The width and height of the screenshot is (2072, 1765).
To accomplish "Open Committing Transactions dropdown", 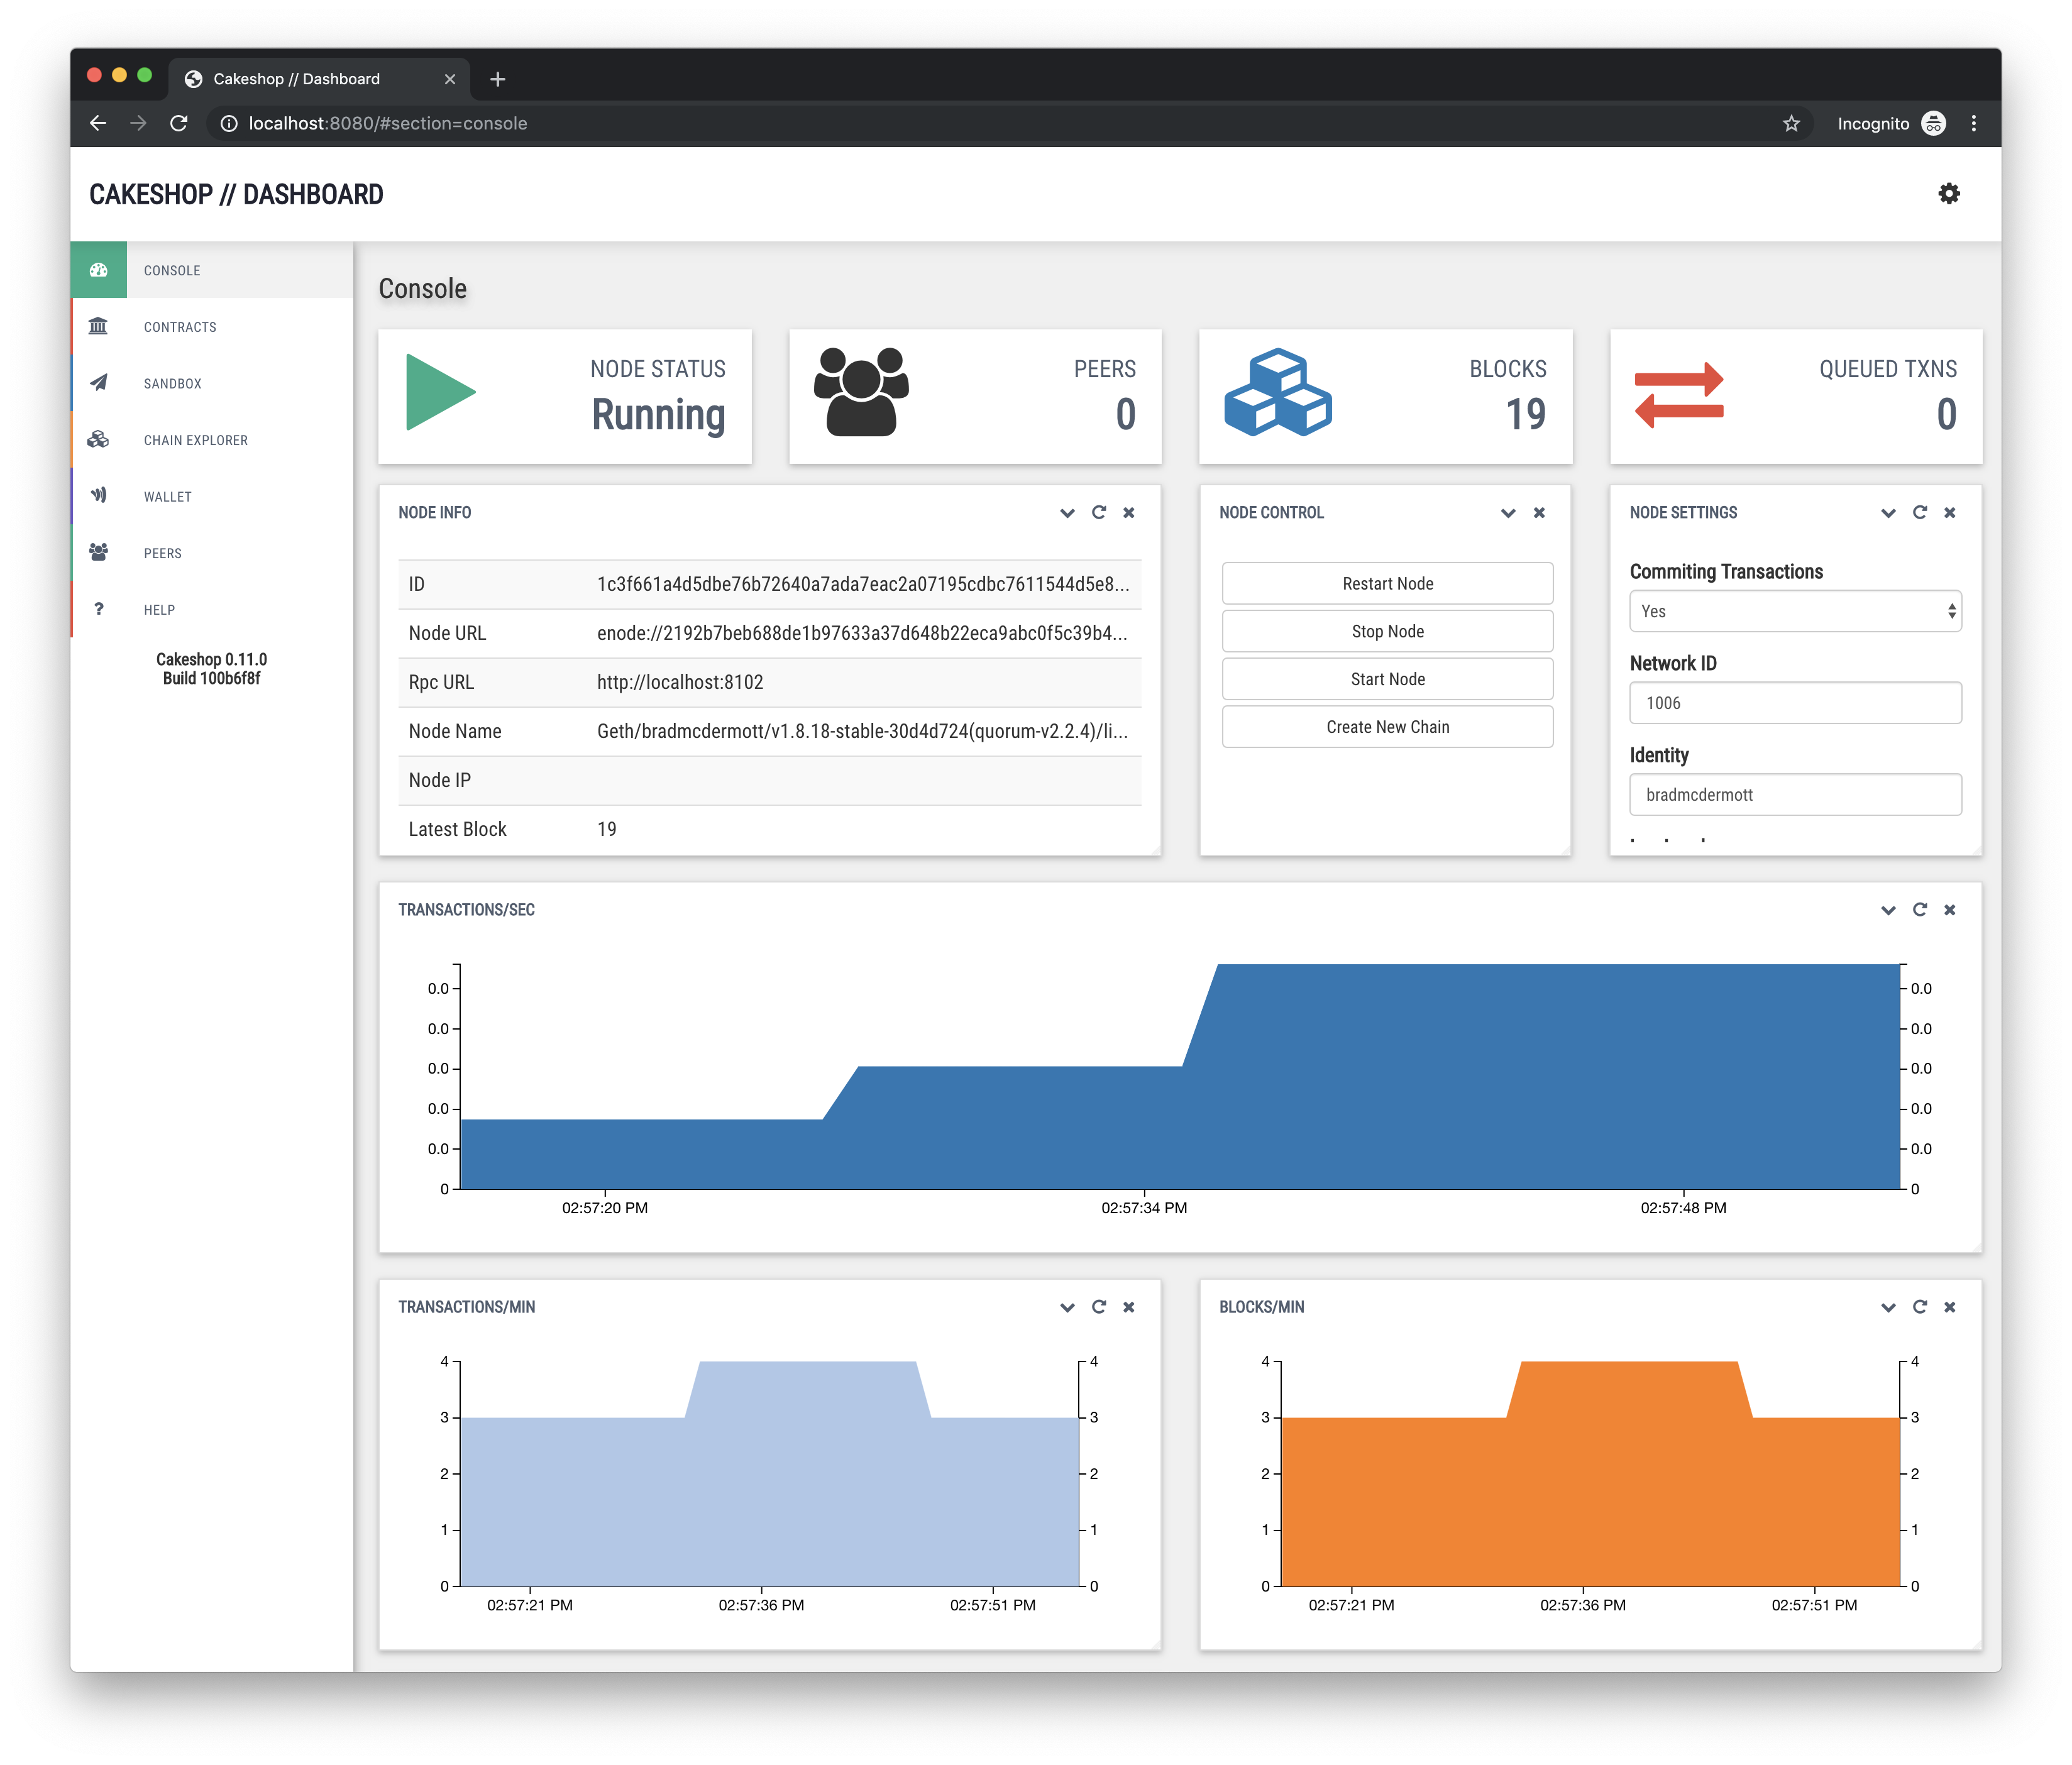I will [1795, 611].
